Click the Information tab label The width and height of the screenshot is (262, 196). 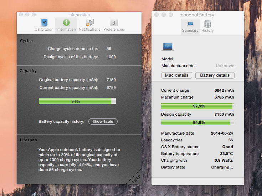pyautogui.click(x=66, y=30)
